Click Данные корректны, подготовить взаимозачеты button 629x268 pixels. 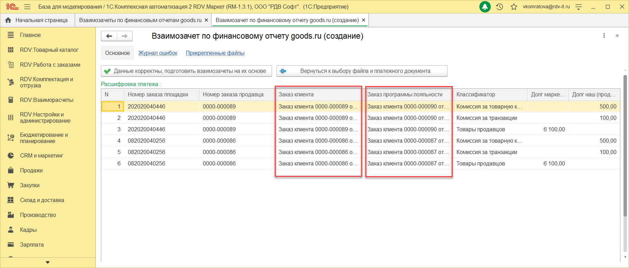[186, 71]
